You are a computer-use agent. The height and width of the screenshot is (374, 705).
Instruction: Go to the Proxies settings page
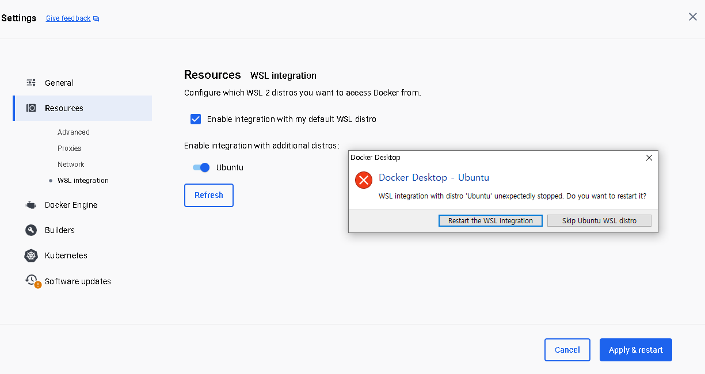(x=68, y=148)
